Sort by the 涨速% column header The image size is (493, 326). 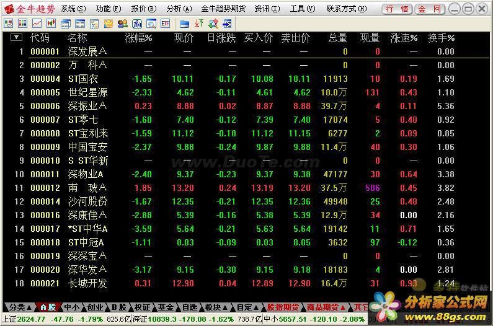[x=404, y=38]
